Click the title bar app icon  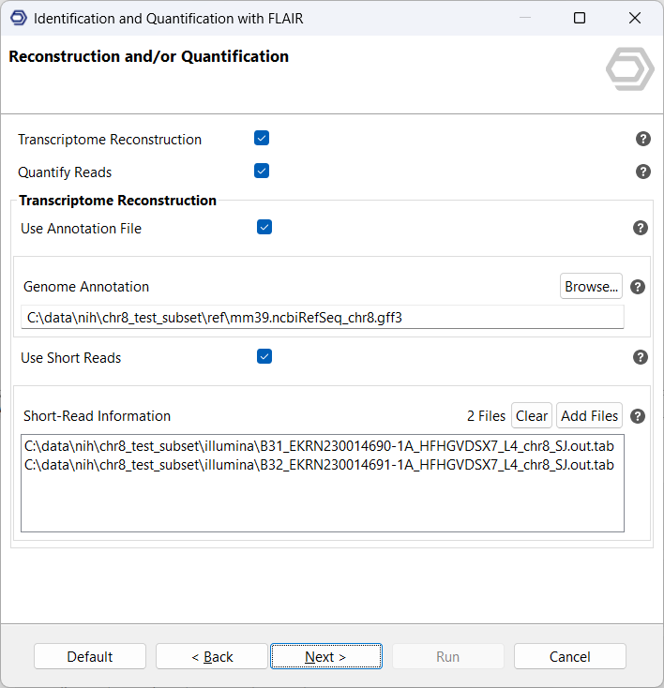18,18
